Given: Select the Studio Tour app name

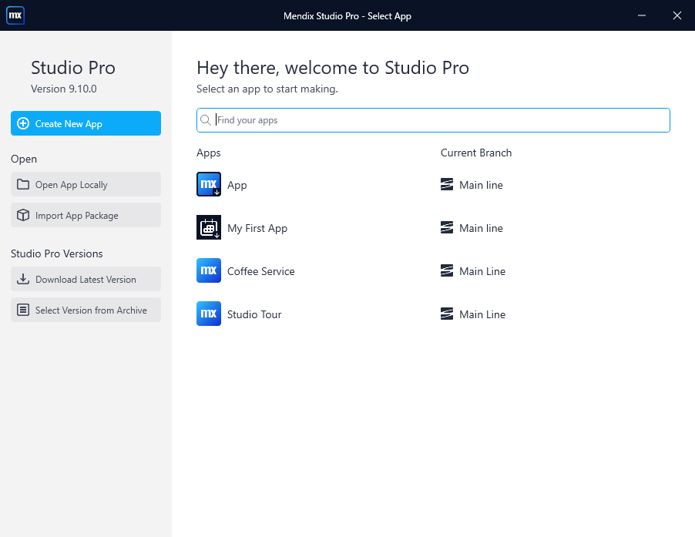Looking at the screenshot, I should (254, 314).
